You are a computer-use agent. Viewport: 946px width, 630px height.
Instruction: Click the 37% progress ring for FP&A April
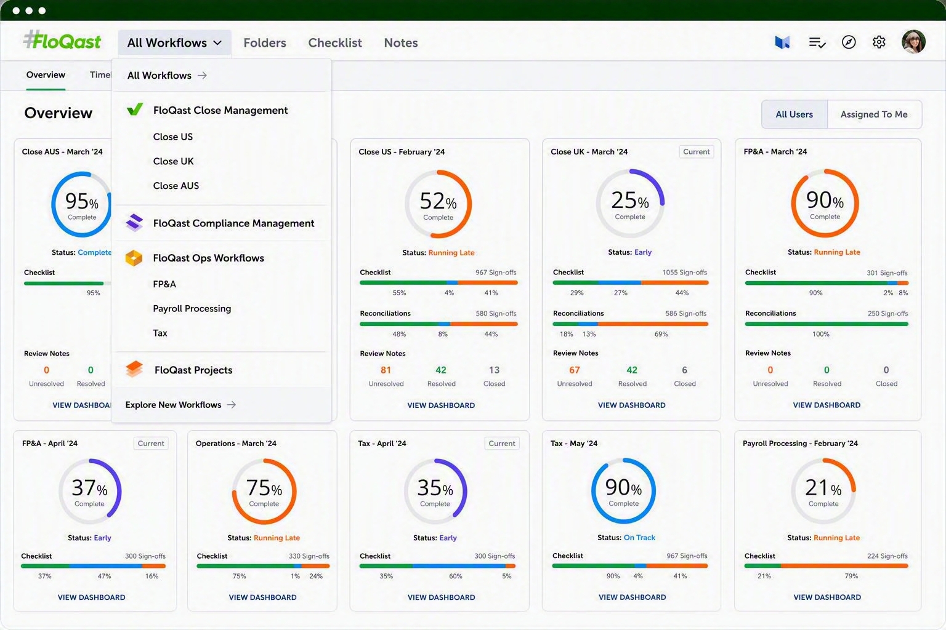pyautogui.click(x=90, y=491)
